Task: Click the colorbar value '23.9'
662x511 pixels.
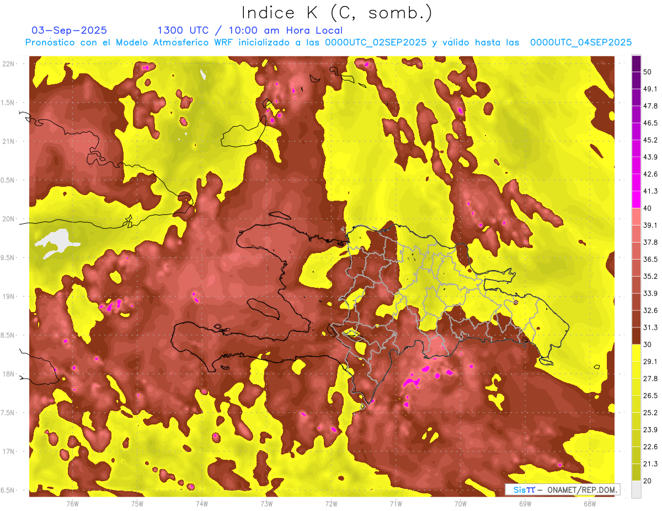Action: pyautogui.click(x=650, y=430)
